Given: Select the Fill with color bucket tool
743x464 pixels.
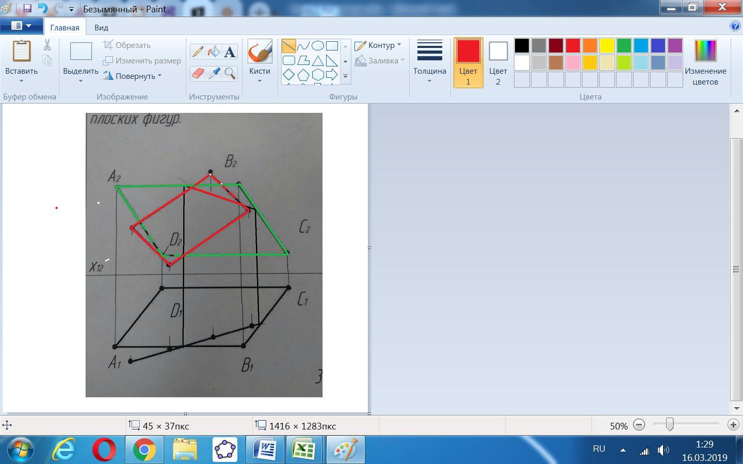Looking at the screenshot, I should tap(214, 52).
